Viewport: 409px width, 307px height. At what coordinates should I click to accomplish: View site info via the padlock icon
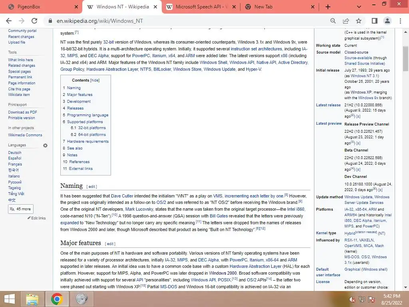50,21
